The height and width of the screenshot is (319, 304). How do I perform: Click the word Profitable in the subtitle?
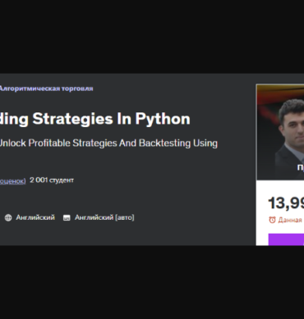(49, 143)
